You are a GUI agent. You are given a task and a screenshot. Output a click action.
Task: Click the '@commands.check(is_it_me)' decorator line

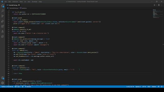(x=22, y=29)
